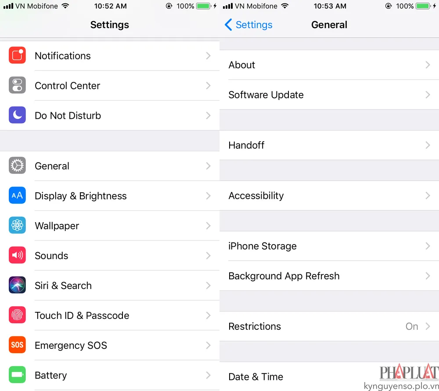
Task: Tap the Touch ID fingerprint icon
Action: (17, 315)
